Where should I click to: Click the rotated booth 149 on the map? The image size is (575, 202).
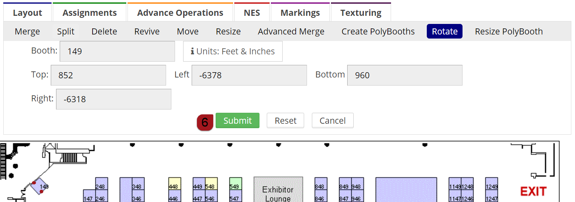(40, 187)
